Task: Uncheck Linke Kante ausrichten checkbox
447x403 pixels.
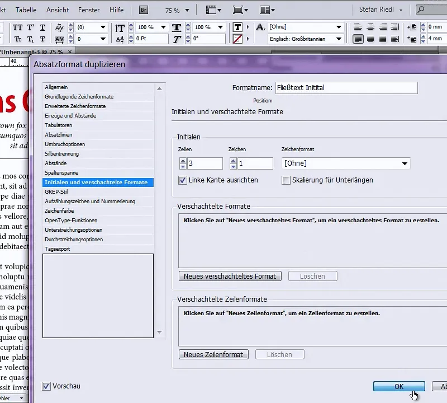Action: [x=183, y=180]
